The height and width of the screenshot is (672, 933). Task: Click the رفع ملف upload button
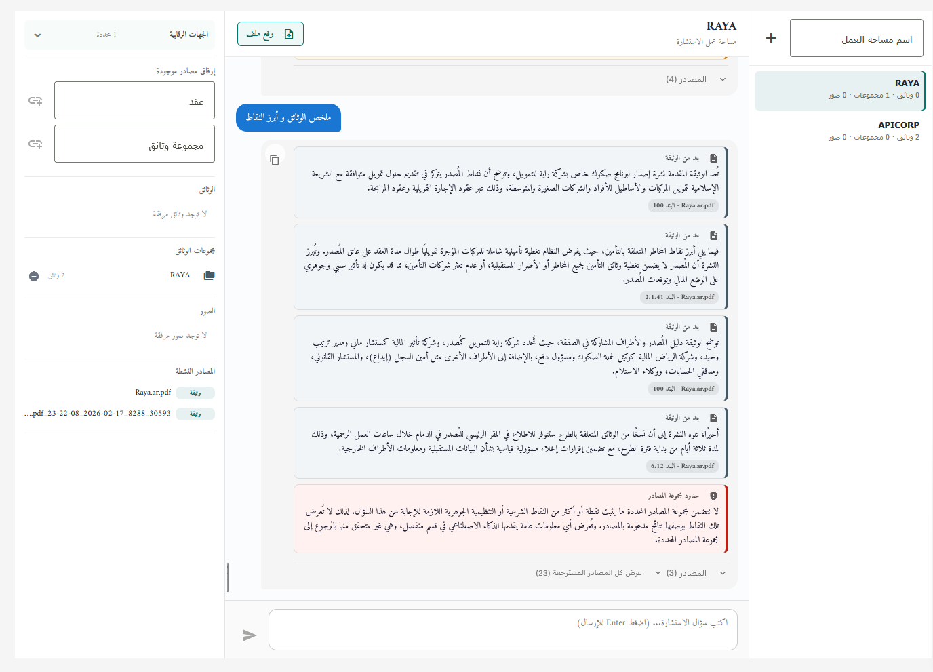coord(271,34)
